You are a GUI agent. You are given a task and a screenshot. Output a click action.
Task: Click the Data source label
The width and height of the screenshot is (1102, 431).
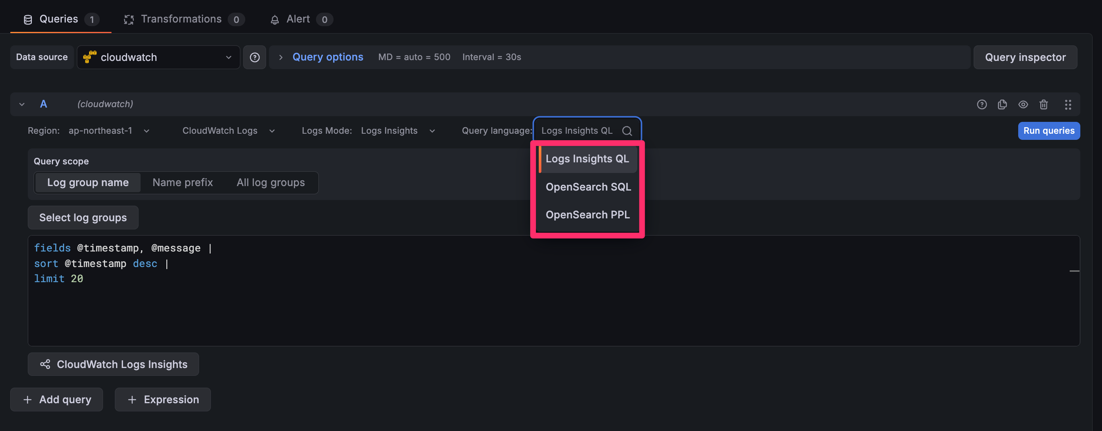pos(42,57)
